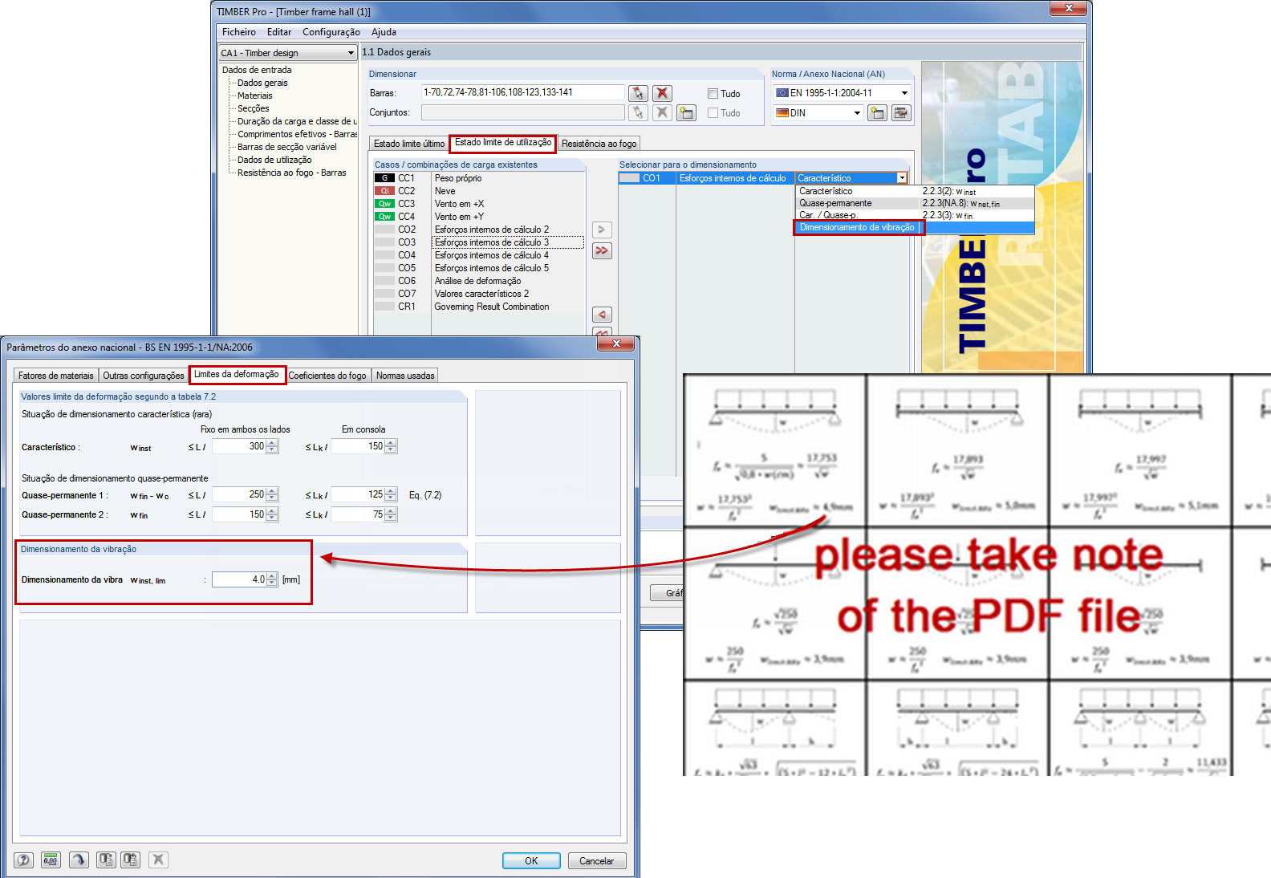
Task: Close the TIMBER Pro window
Action: 1068,8
